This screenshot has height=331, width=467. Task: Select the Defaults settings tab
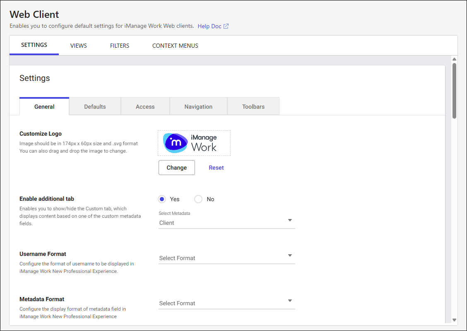click(x=95, y=107)
